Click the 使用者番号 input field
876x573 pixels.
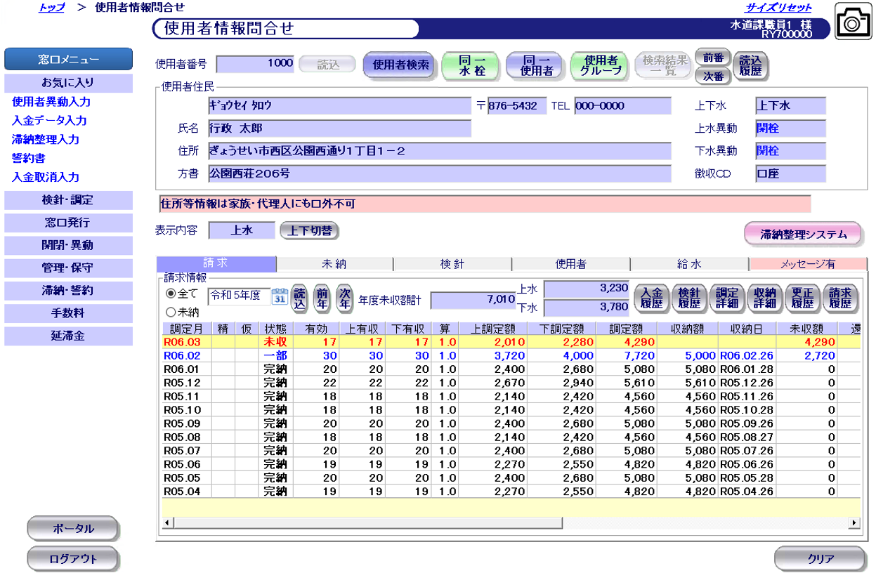(x=256, y=64)
